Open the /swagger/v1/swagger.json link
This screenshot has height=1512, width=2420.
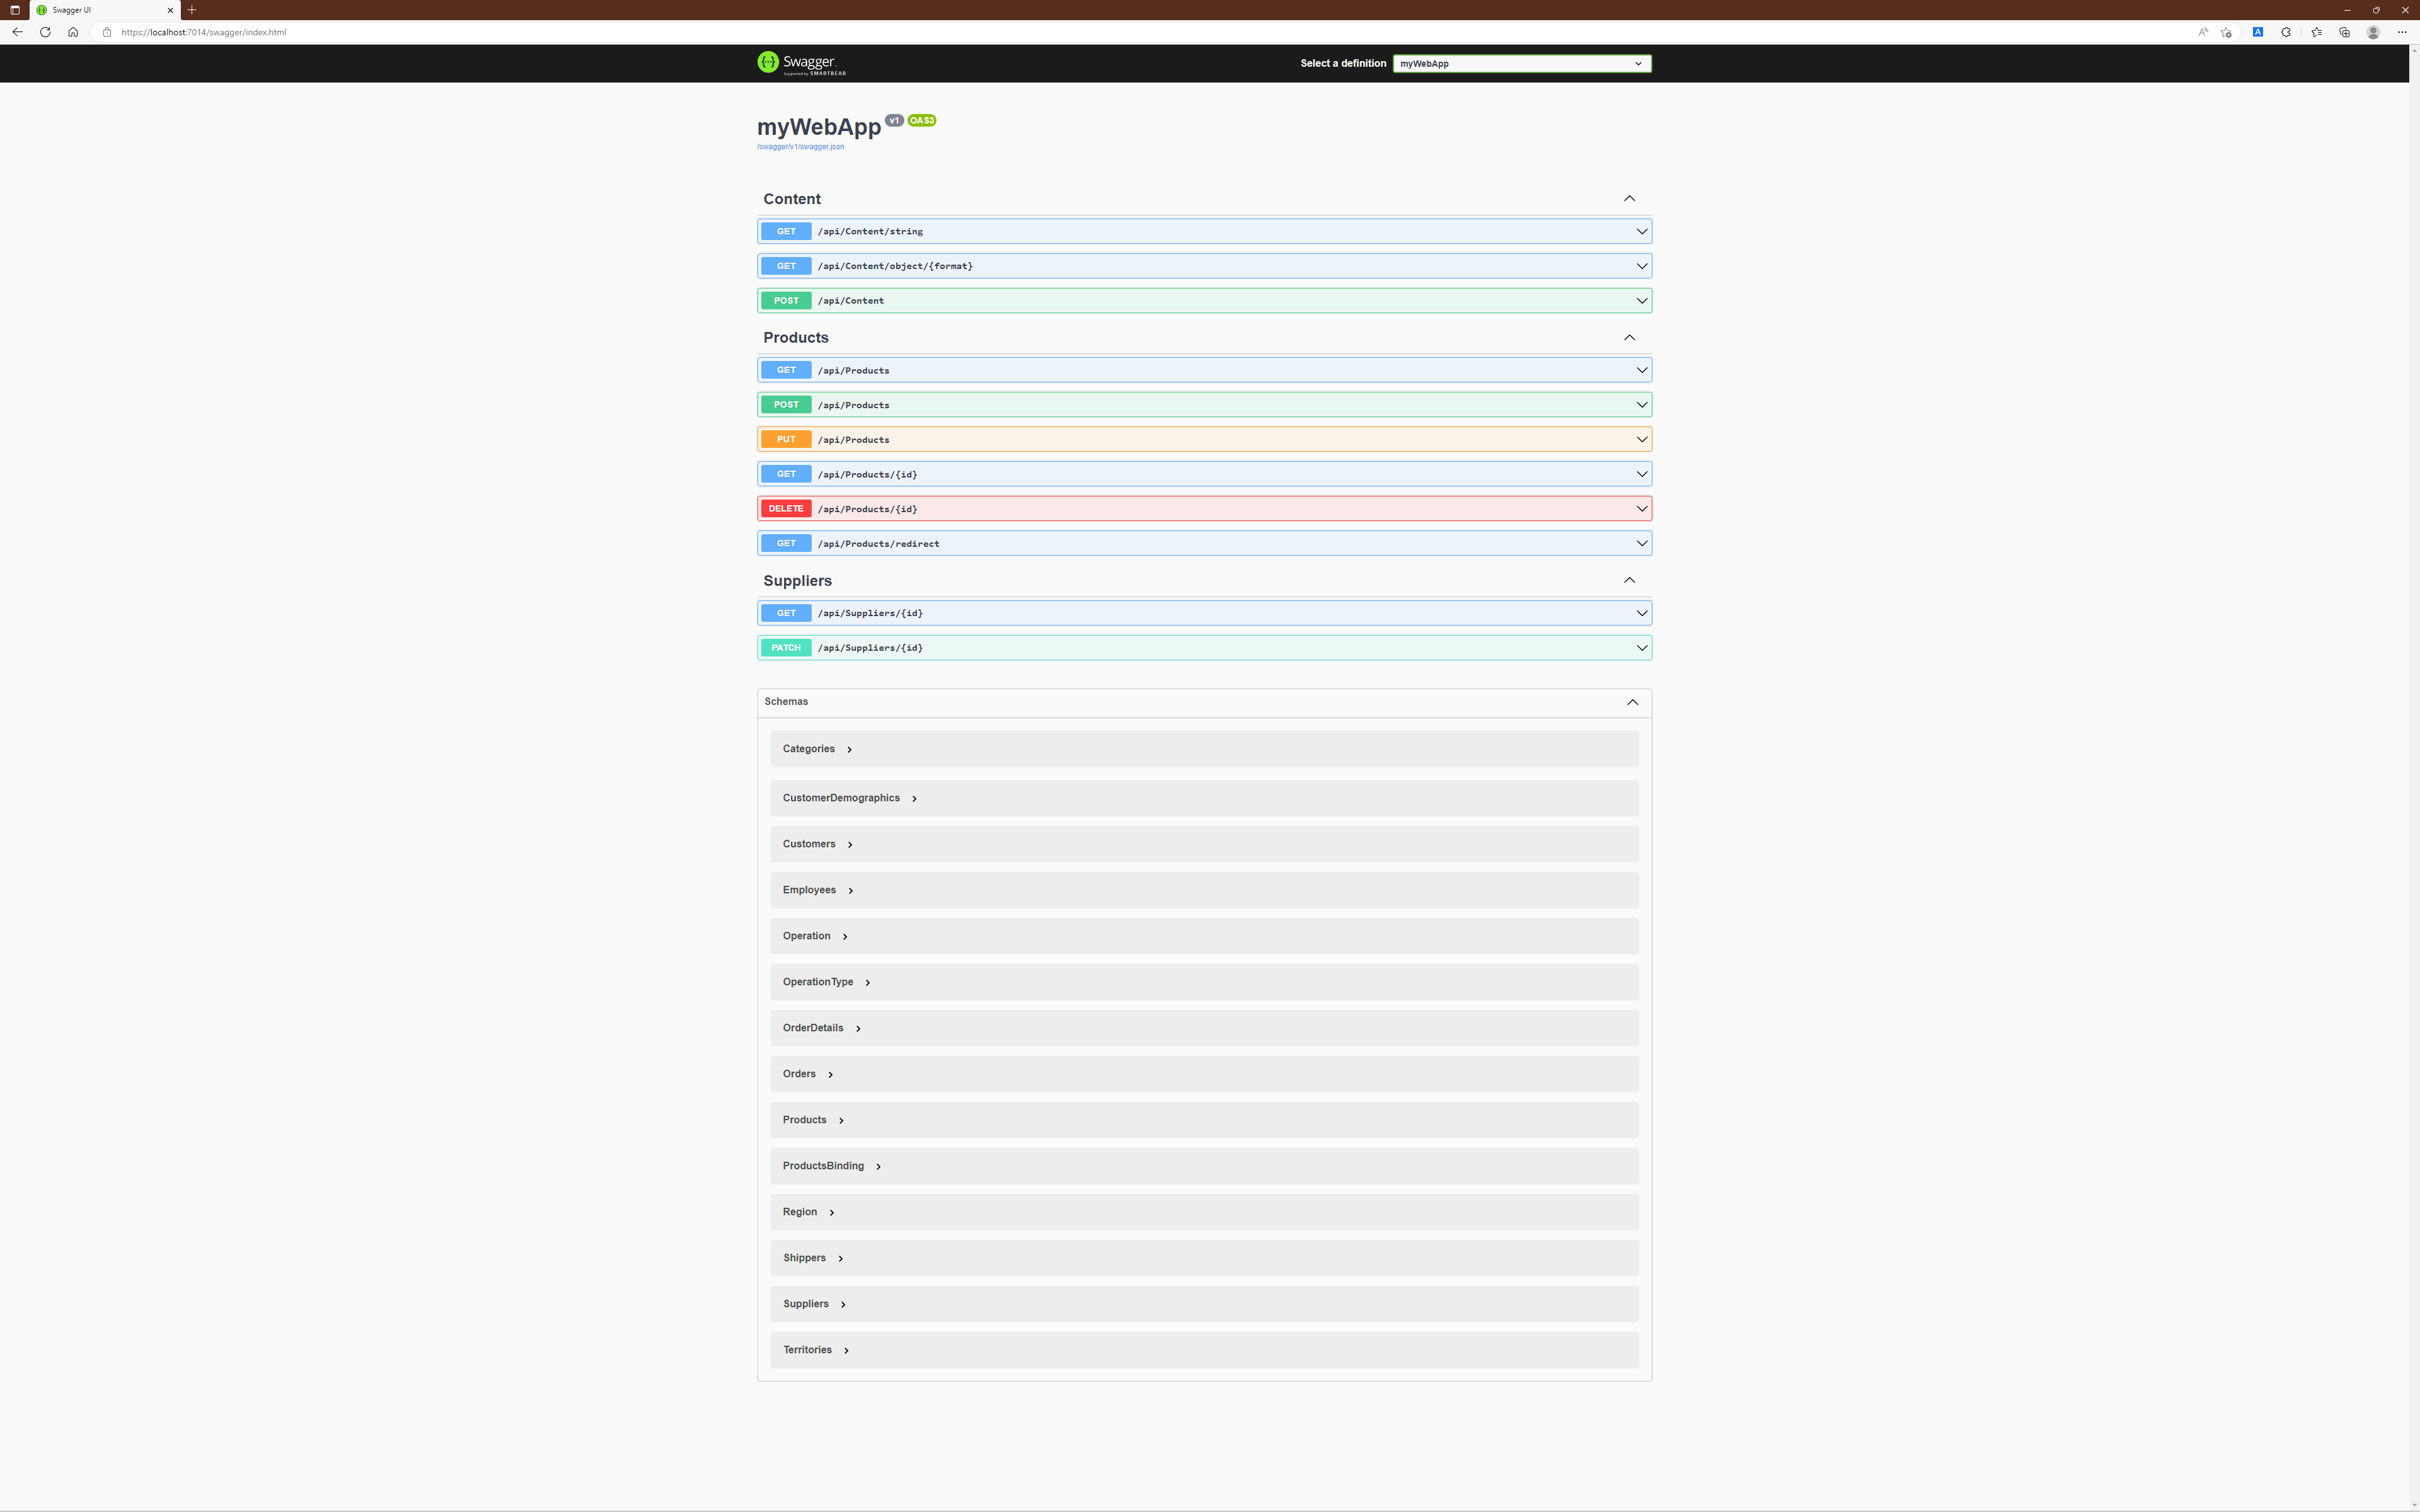[800, 147]
